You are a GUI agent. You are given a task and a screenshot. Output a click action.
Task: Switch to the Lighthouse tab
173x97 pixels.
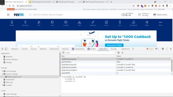click(125, 49)
